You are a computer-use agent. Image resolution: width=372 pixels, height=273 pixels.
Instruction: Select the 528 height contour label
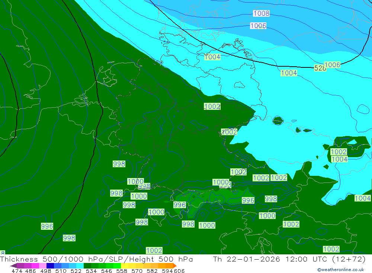click(320, 68)
